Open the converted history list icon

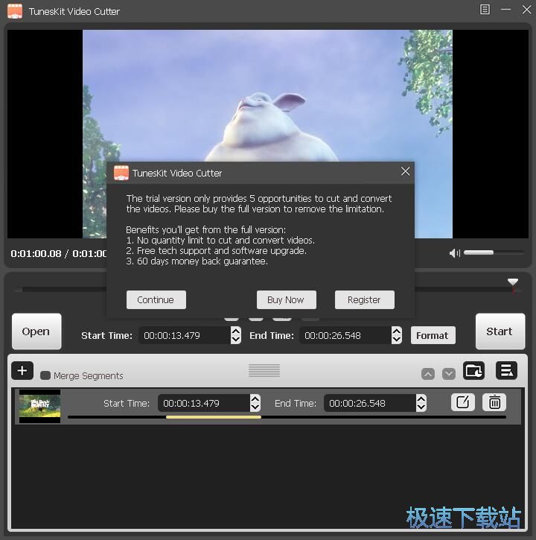point(506,371)
